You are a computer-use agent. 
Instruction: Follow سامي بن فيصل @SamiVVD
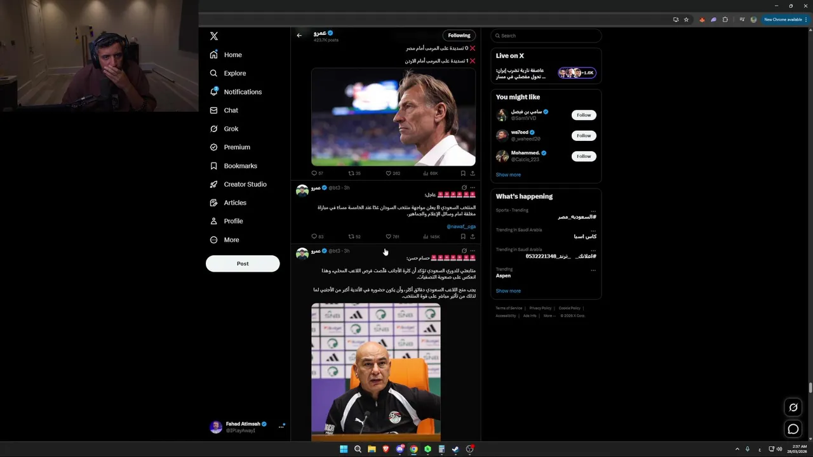[x=584, y=115]
